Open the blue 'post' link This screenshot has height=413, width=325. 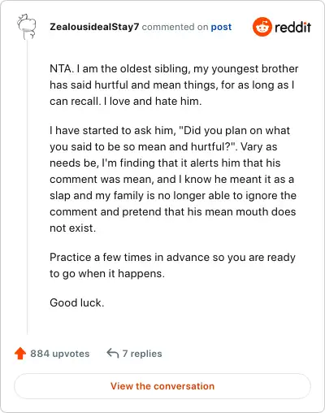221,27
